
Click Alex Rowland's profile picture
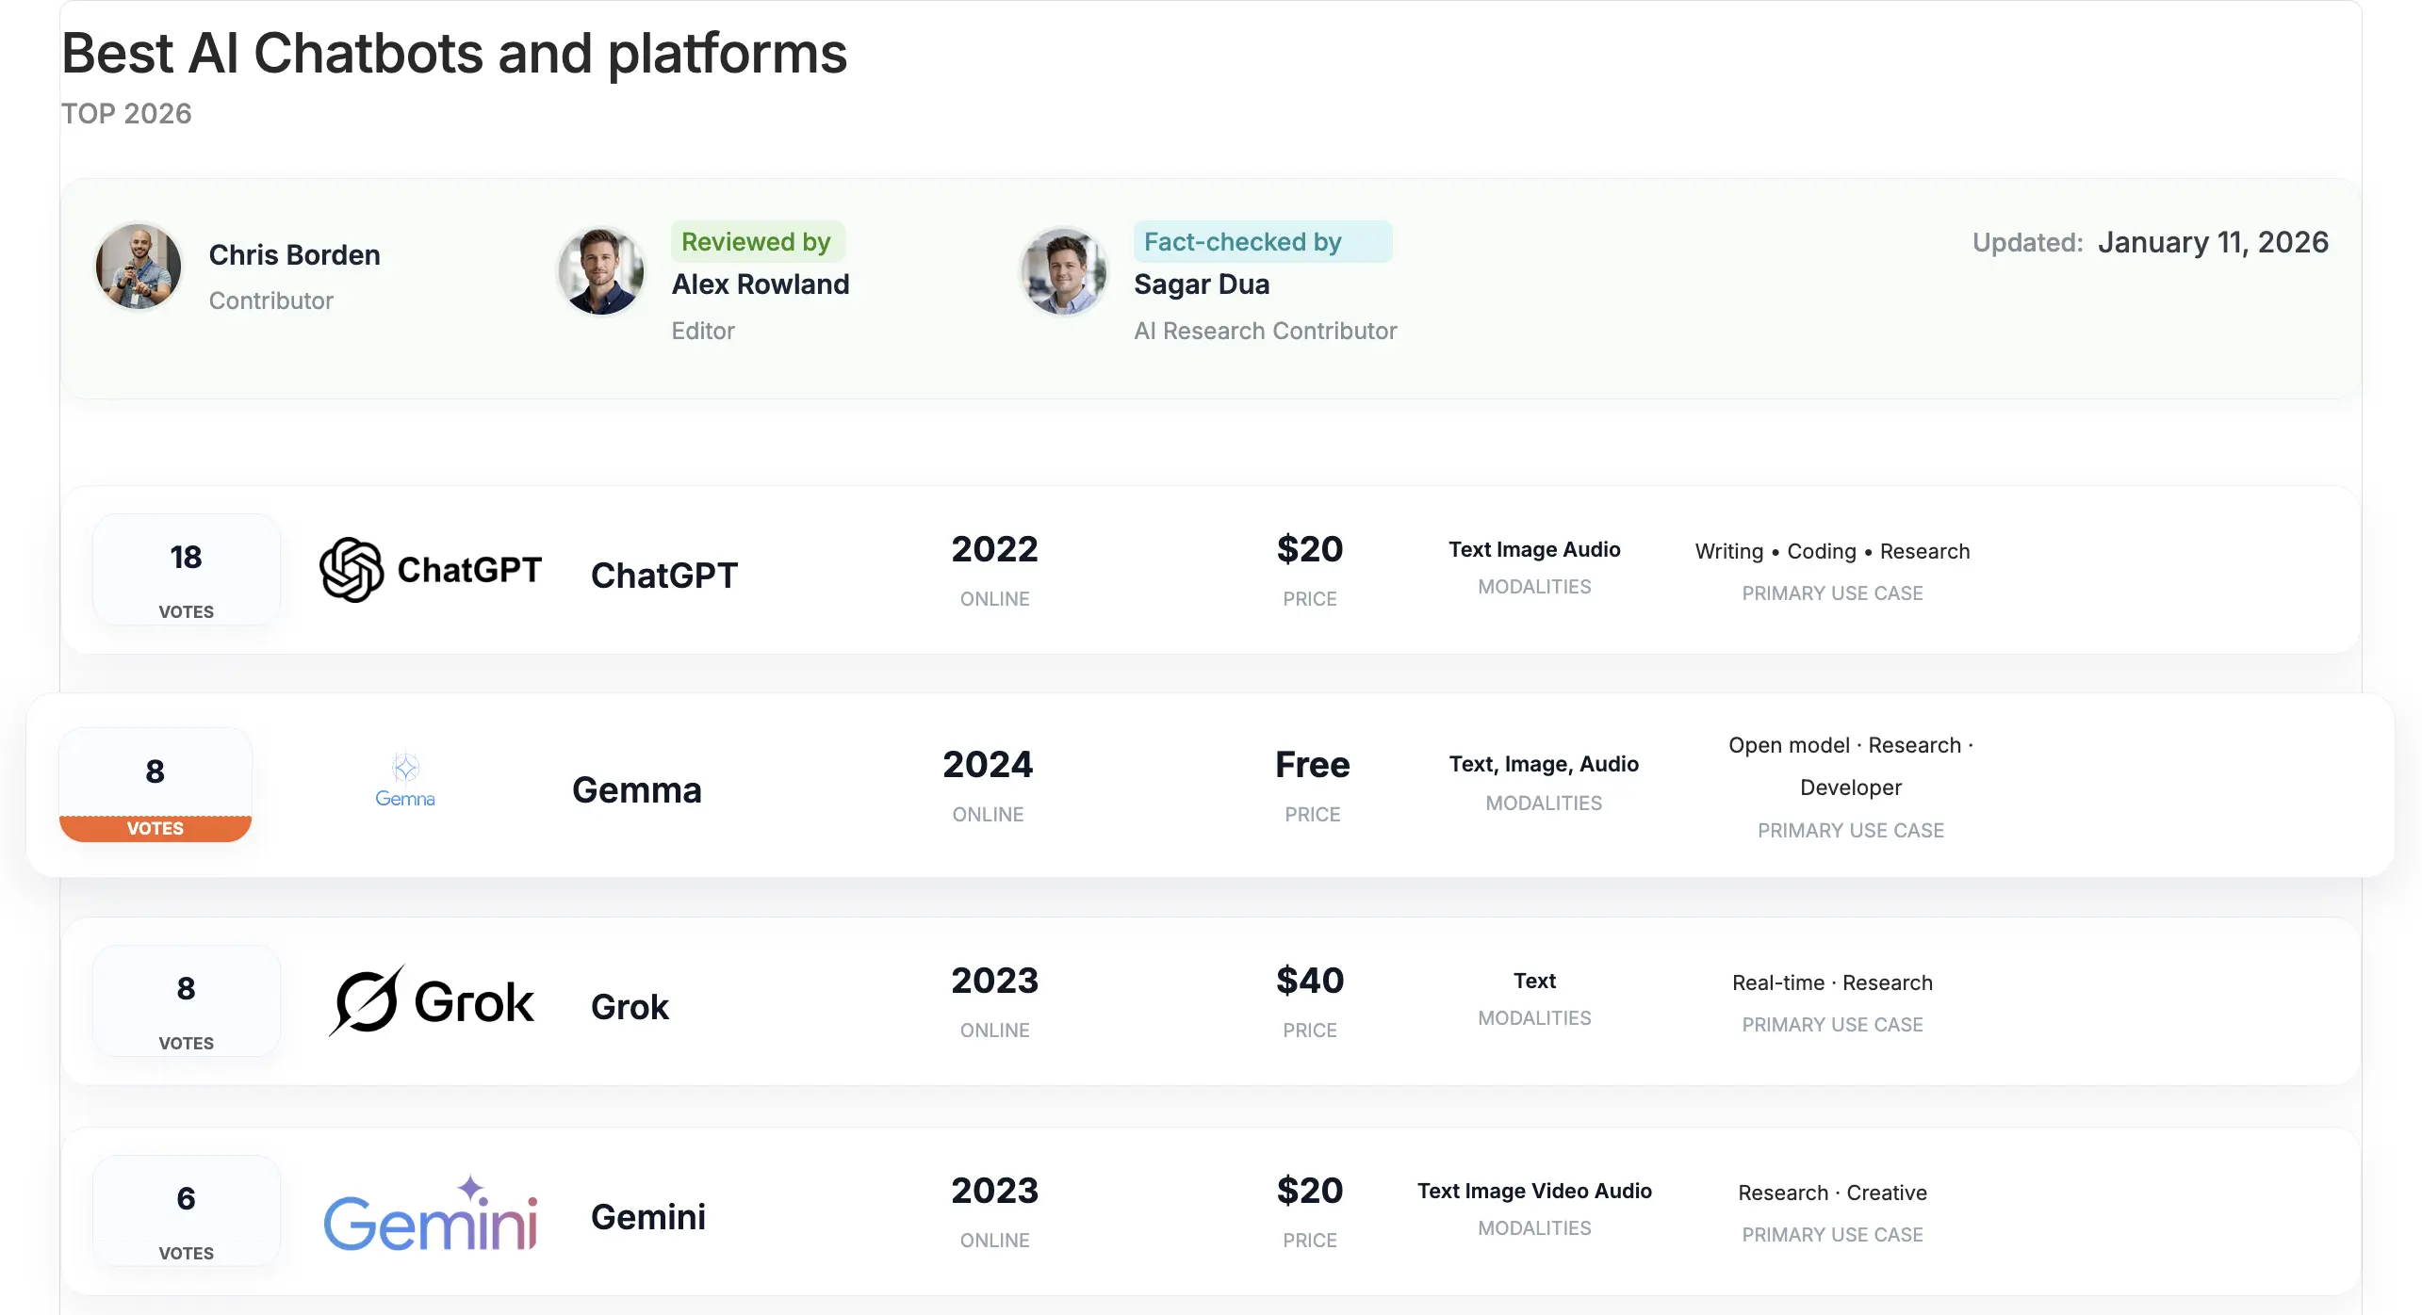601,270
